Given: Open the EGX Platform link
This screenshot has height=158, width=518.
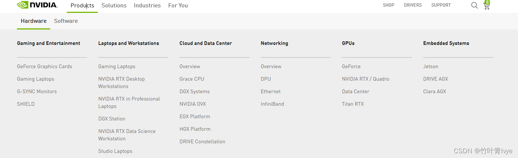Looking at the screenshot, I should (195, 117).
